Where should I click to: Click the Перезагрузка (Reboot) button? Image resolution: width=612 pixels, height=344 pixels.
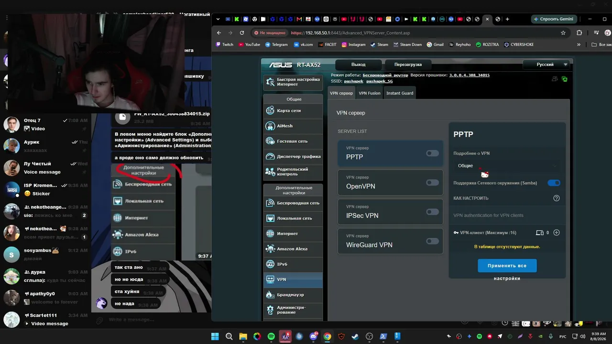coord(408,64)
